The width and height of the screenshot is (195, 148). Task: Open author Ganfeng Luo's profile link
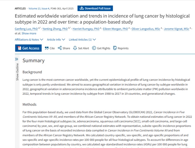pyautogui.click(x=28, y=29)
